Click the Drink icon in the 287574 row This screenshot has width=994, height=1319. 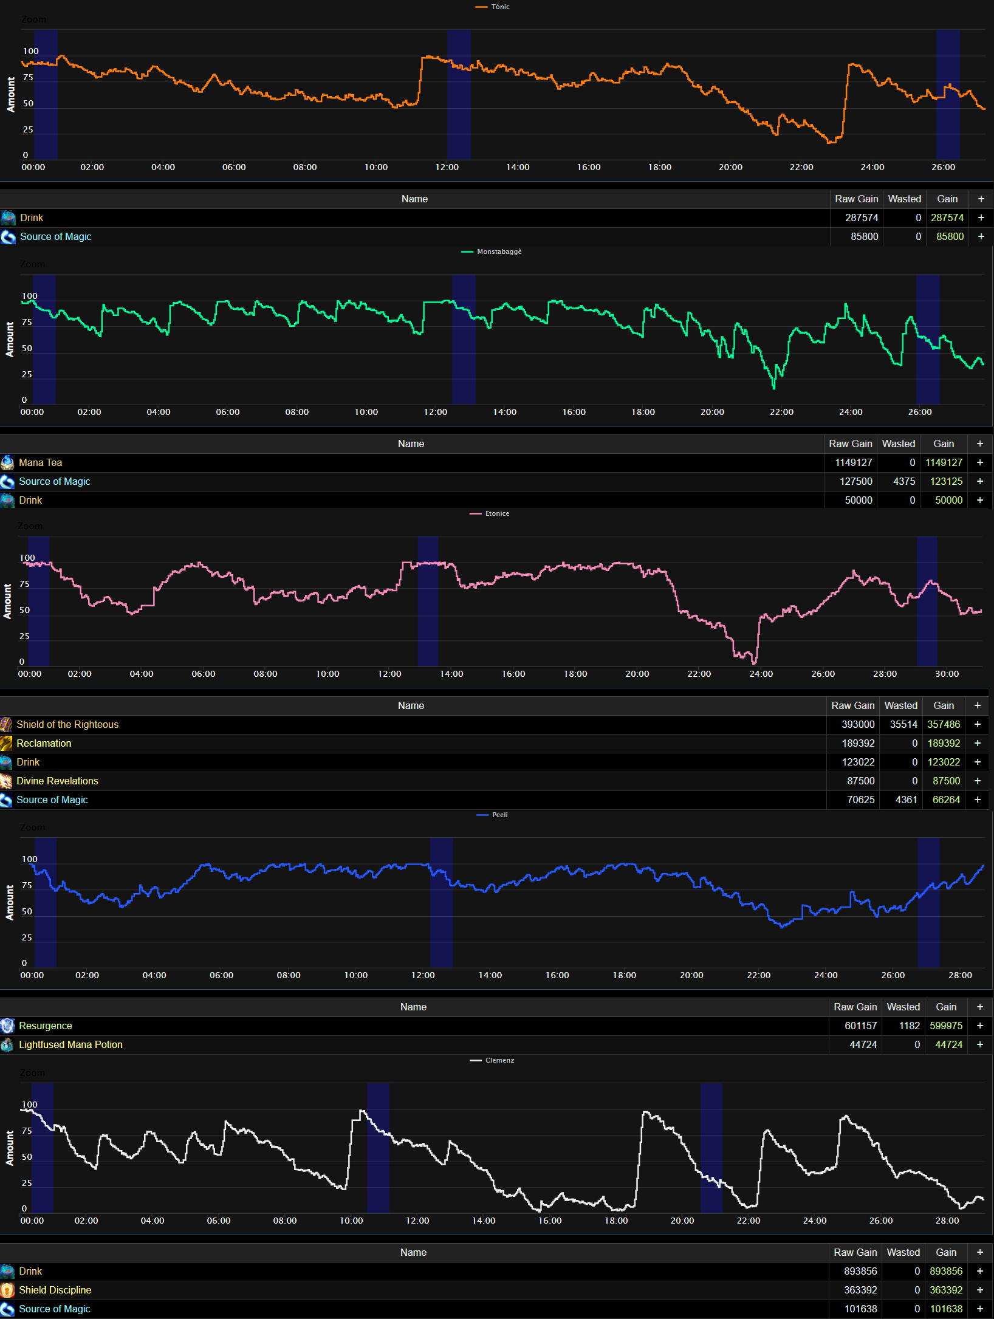(8, 218)
